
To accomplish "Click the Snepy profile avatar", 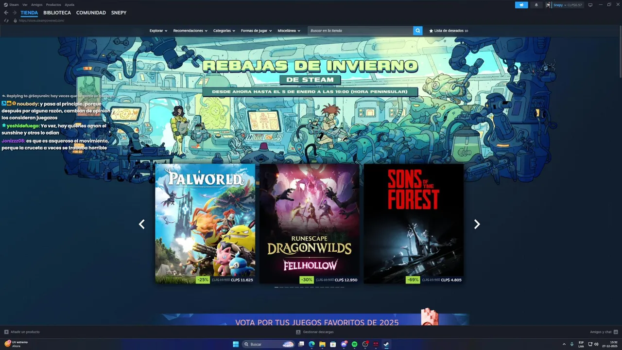I will 549,5.
